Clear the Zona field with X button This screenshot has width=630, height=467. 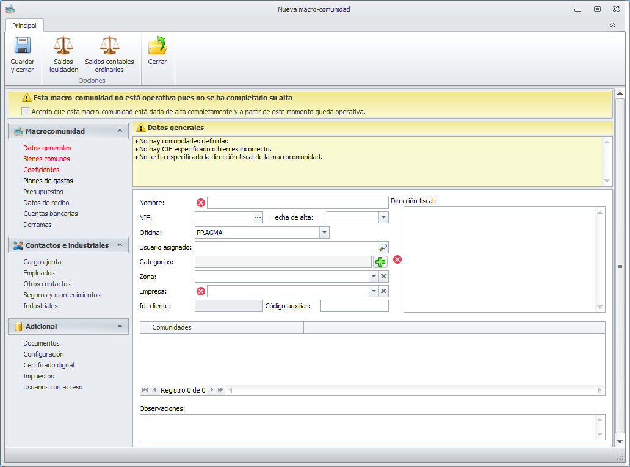pos(383,277)
